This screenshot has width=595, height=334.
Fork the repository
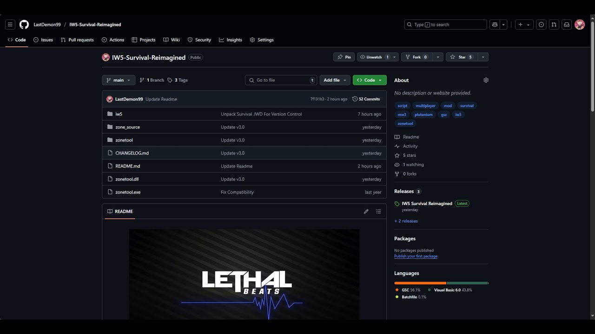[416, 57]
